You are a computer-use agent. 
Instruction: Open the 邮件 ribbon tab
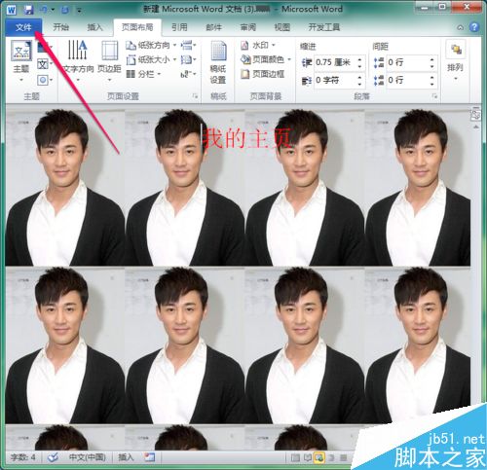coord(213,27)
